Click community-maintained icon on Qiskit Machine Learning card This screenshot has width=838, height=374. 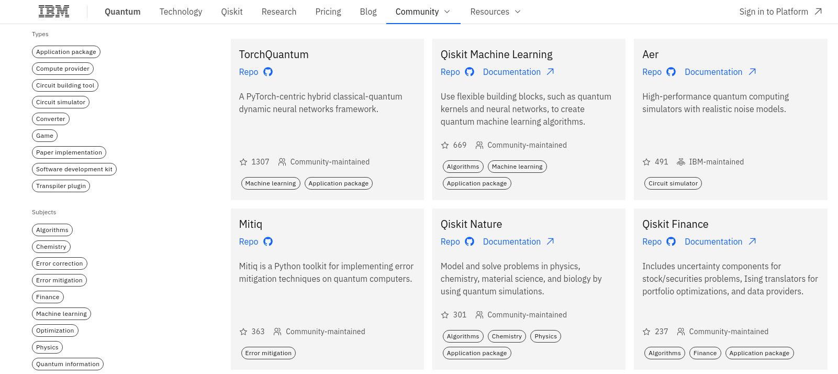pyautogui.click(x=479, y=146)
